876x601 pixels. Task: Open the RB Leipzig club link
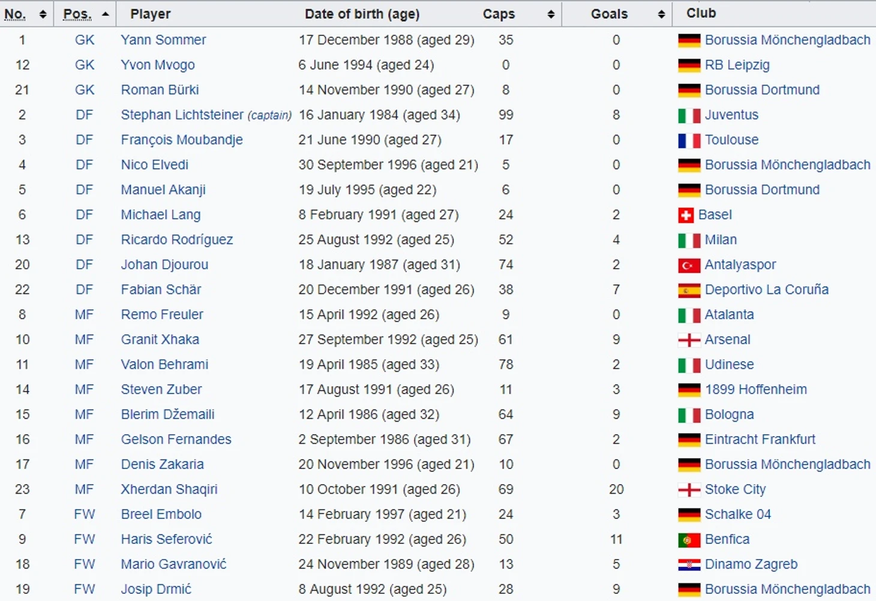[x=737, y=65]
